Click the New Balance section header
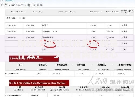Screen dimensions: 135x97 pos(34,59)
